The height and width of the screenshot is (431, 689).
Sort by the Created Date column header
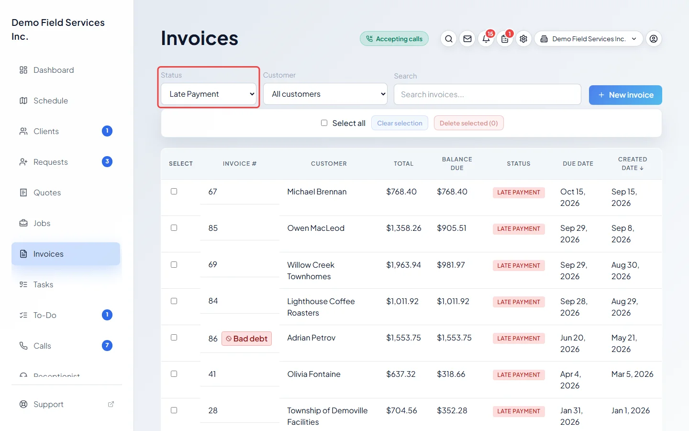click(633, 164)
